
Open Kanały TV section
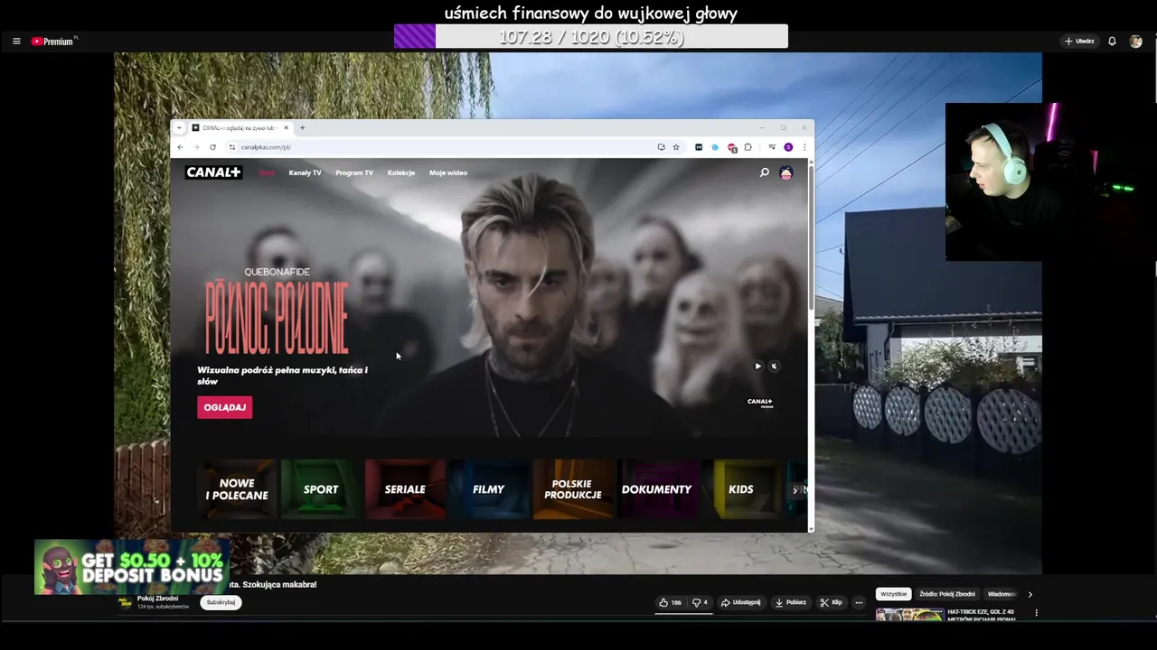tap(305, 172)
